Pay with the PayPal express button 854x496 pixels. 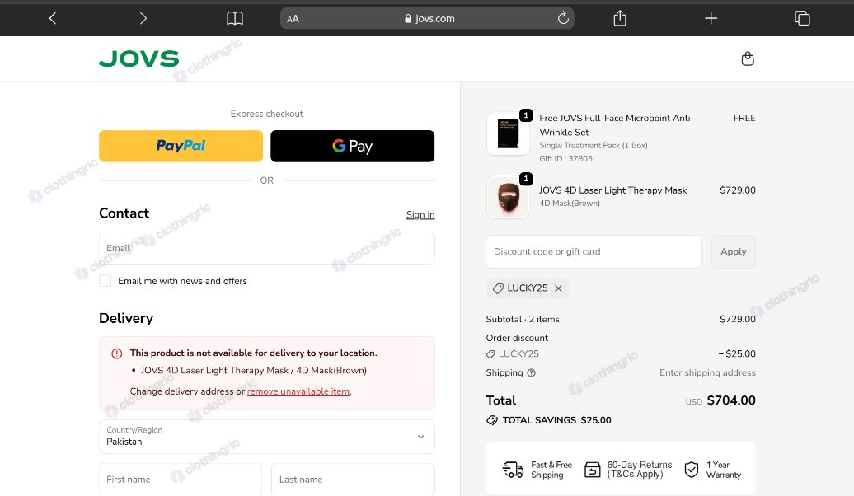tap(181, 146)
